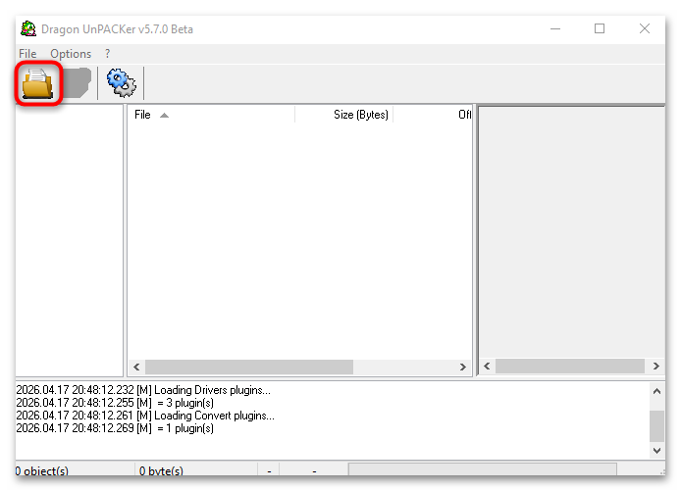Click the '0 object(s)' status bar entry
This screenshot has width=681, height=491.
(x=42, y=470)
